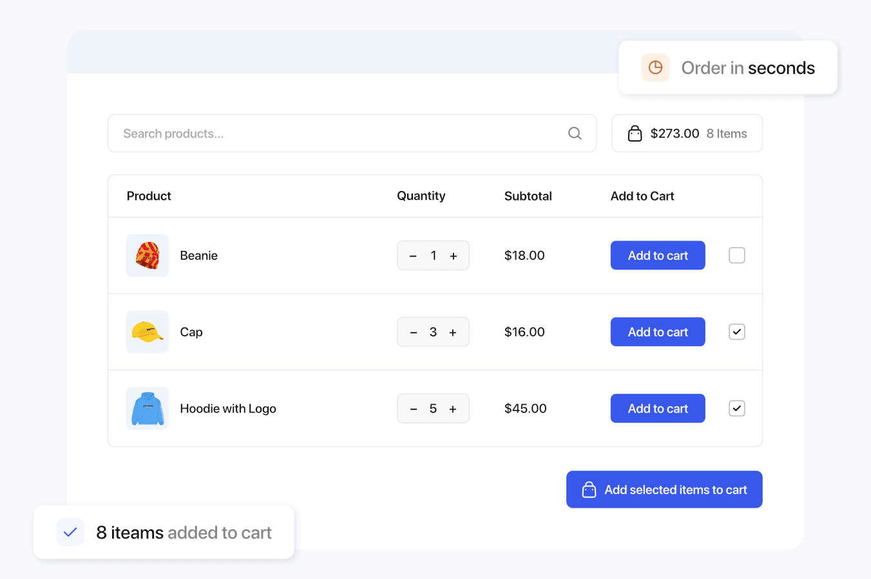Click the Hoodie with Logo thumbnail
This screenshot has height=579, width=871.
[x=148, y=409]
